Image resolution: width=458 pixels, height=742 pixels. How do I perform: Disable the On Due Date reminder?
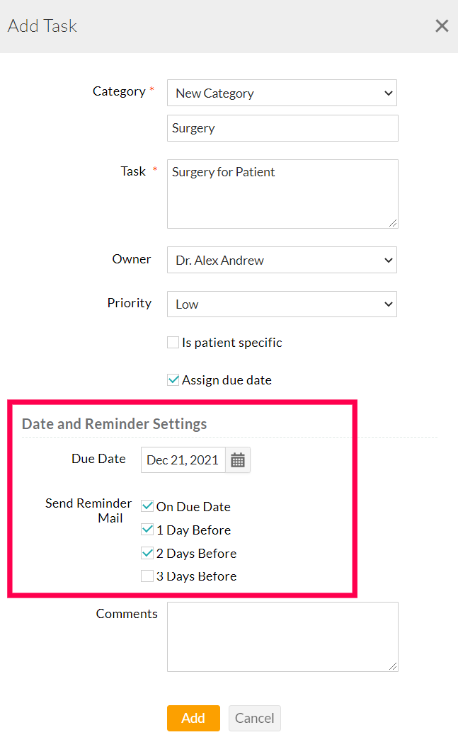tap(147, 506)
